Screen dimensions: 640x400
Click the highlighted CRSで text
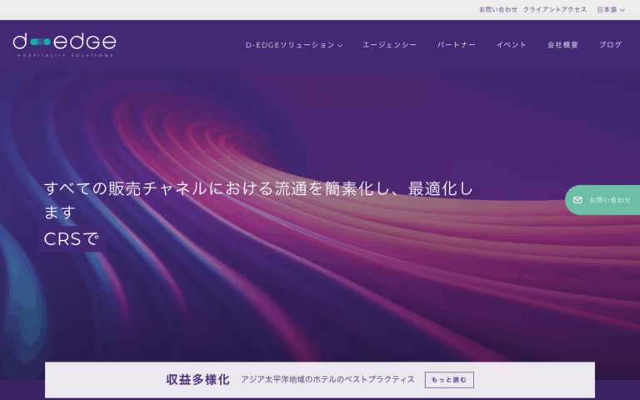coord(72,240)
